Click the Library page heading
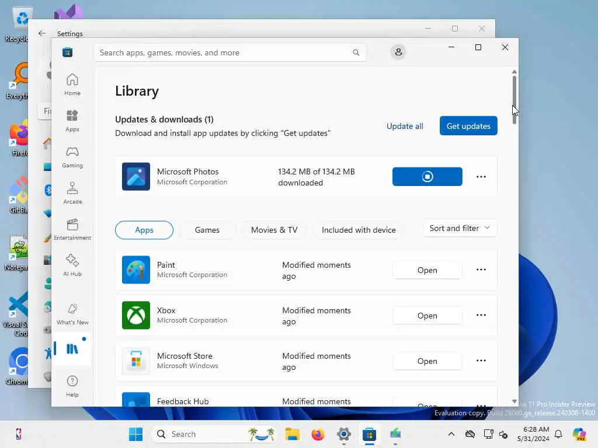 point(137,91)
